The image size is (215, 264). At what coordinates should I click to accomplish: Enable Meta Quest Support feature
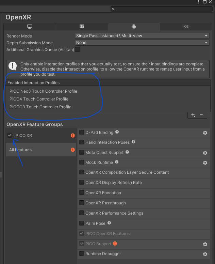82,152
